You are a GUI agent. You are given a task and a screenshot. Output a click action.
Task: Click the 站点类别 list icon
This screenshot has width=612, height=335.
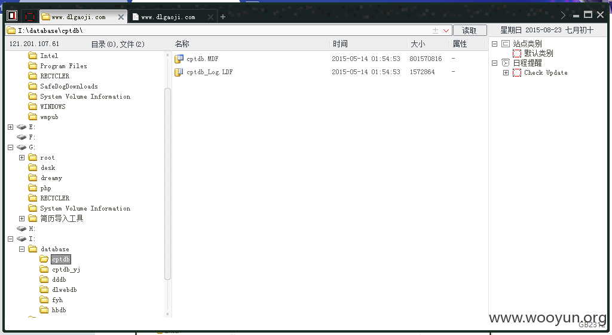[x=506, y=44]
